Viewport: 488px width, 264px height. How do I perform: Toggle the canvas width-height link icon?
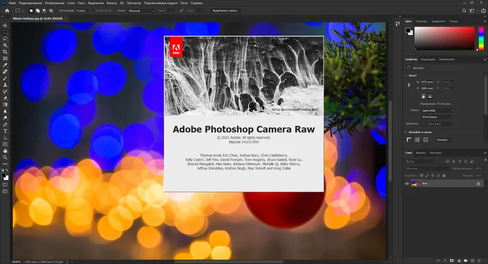pyautogui.click(x=409, y=85)
